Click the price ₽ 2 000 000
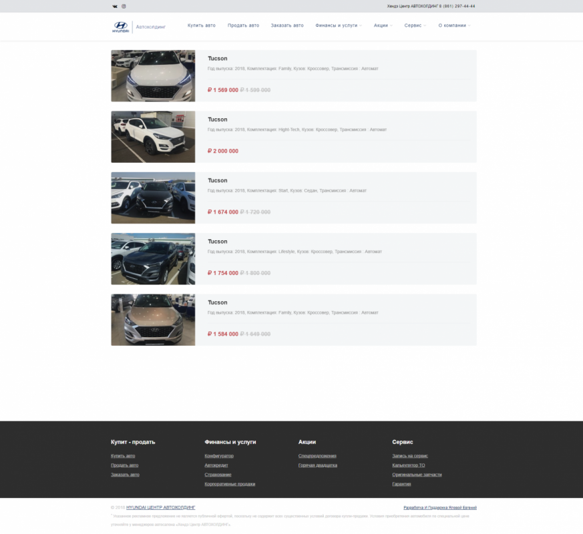 tap(222, 151)
